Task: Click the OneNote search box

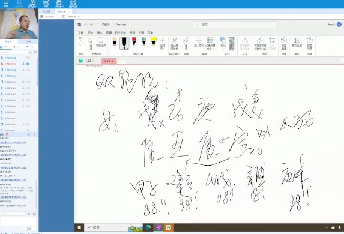Action: click(235, 25)
